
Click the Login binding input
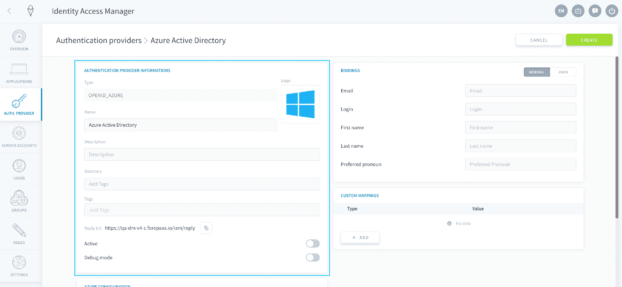(521, 109)
